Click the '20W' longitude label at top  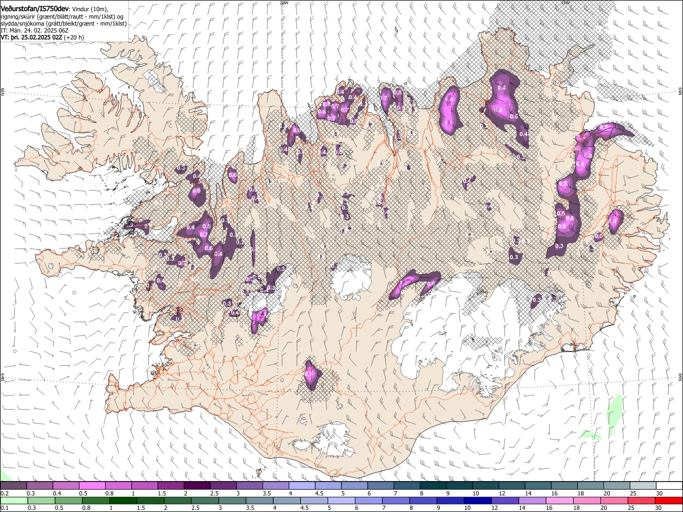pyautogui.click(x=284, y=3)
